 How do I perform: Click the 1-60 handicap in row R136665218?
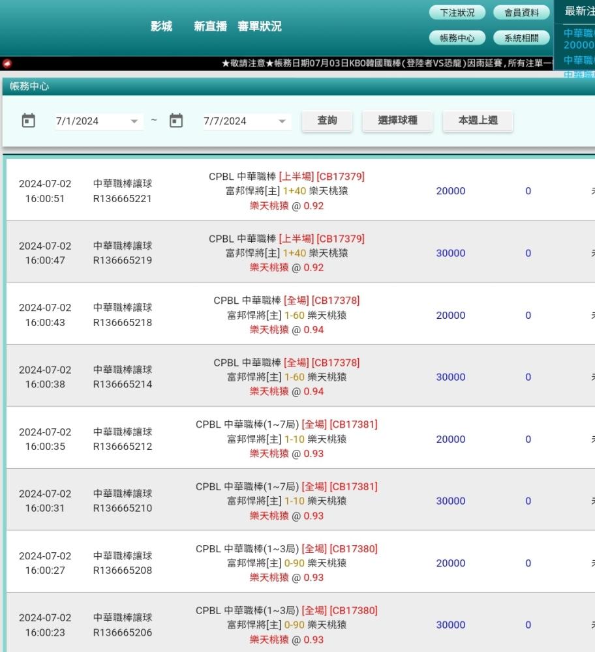294,315
